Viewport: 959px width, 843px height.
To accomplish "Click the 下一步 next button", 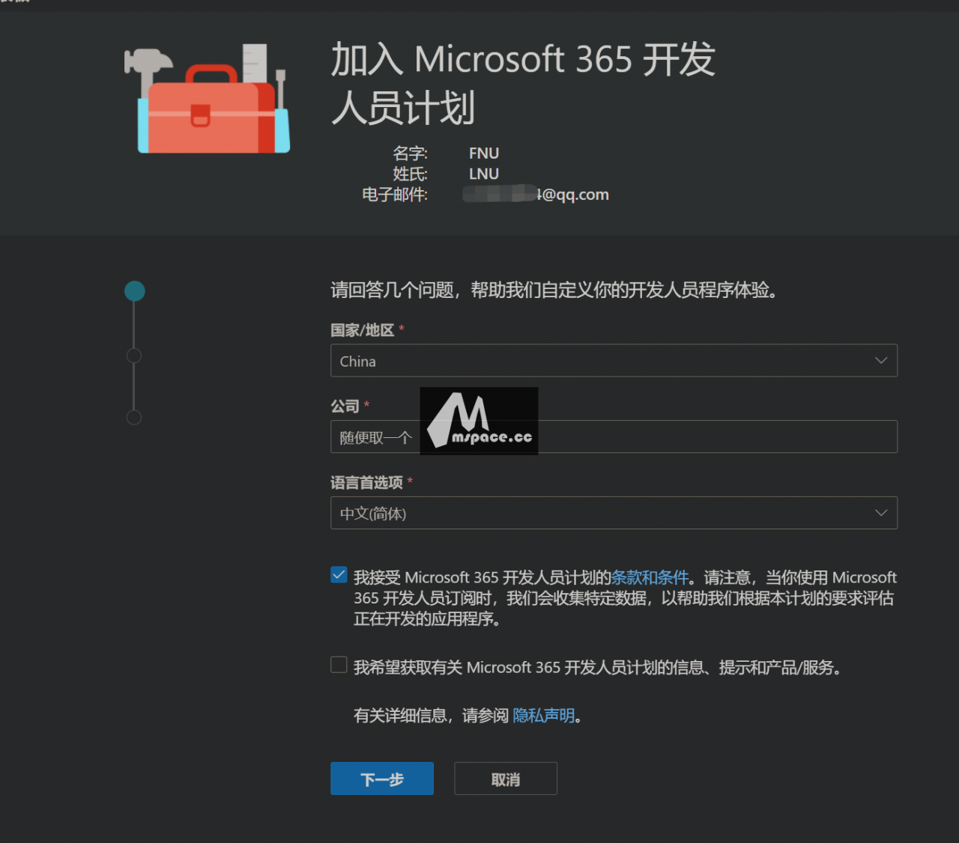I will (382, 779).
